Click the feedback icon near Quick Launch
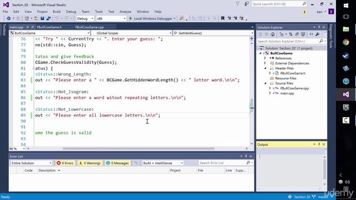The height and width of the screenshot is (200, 356). click(x=246, y=4)
